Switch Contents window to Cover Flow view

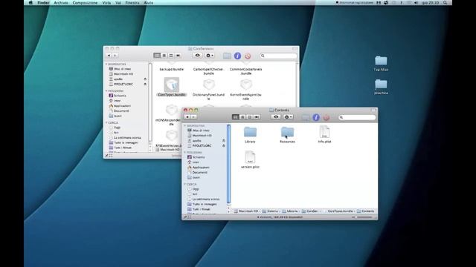[x=257, y=117]
